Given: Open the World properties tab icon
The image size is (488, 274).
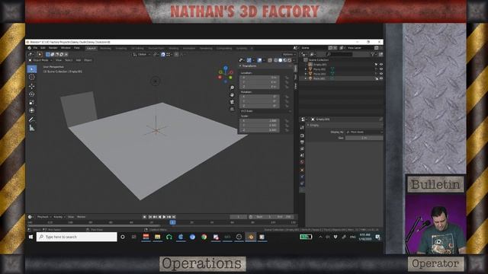Looking at the screenshot, I should [302, 162].
